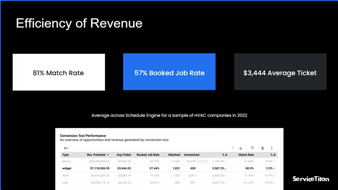The height and width of the screenshot is (190, 338).
Task: Click the sort ascending up-arrow icon
Action: click(233, 148)
